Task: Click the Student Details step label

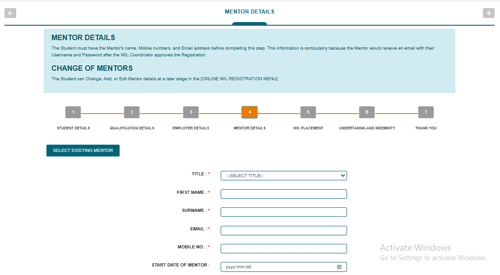Action: pos(74,128)
